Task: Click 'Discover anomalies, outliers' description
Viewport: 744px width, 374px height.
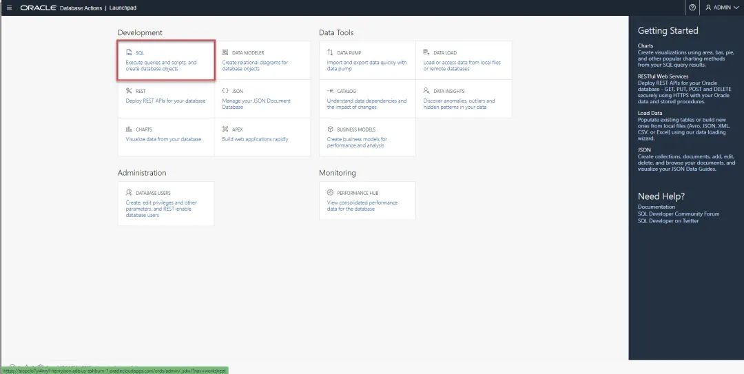Action: [459, 104]
